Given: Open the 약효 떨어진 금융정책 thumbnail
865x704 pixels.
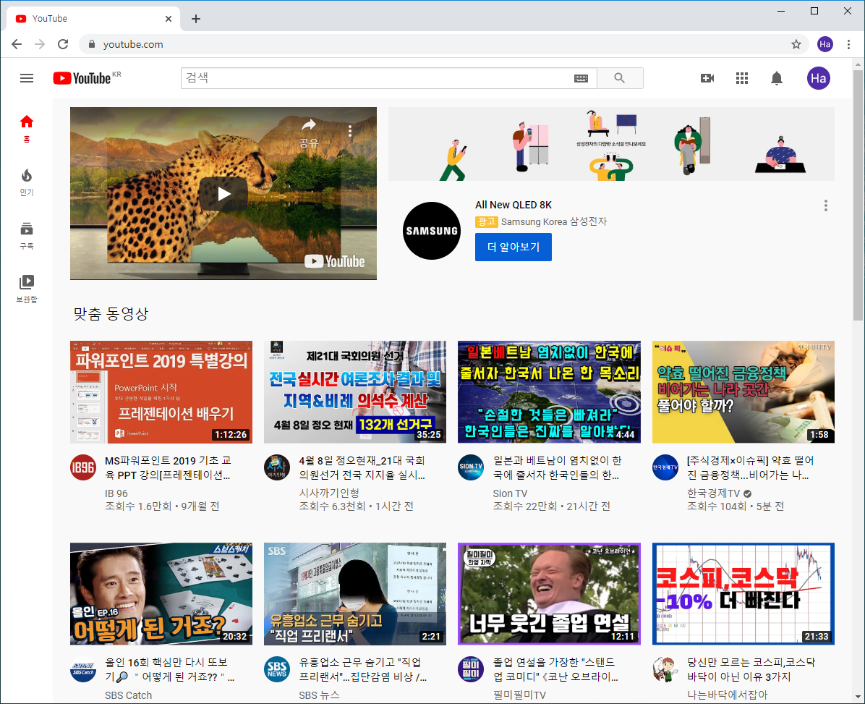Looking at the screenshot, I should coord(743,392).
